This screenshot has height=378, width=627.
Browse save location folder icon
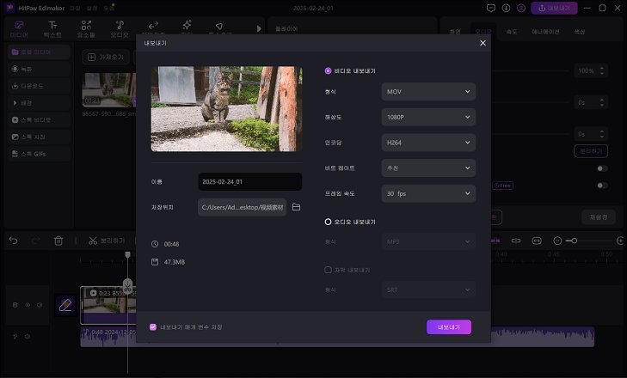tap(296, 207)
